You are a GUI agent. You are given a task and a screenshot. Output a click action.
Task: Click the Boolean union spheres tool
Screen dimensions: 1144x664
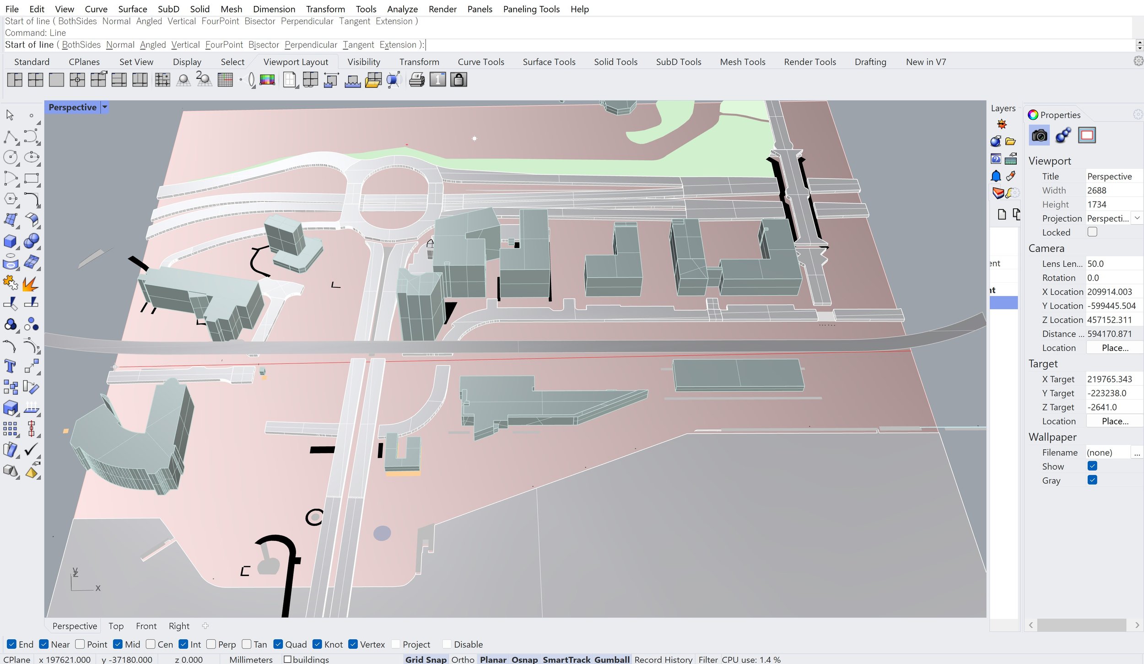click(31, 241)
